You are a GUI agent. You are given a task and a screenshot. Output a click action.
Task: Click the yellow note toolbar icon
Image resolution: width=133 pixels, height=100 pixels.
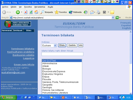click(112, 12)
